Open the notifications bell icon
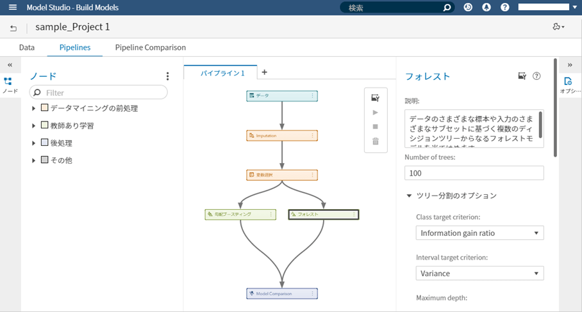Screen dimensions: 582x312 486,8
